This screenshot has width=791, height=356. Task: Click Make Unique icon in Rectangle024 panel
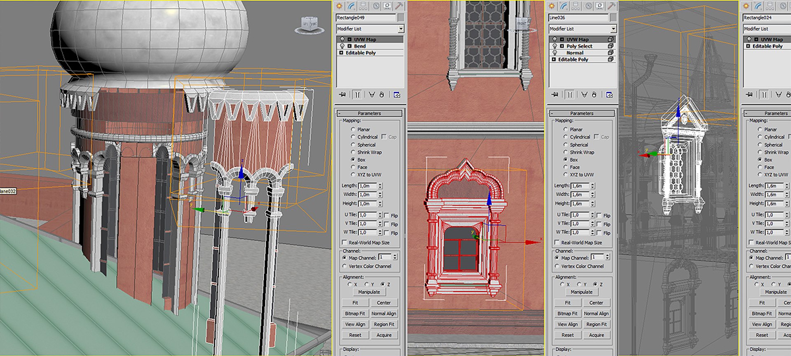(x=779, y=95)
